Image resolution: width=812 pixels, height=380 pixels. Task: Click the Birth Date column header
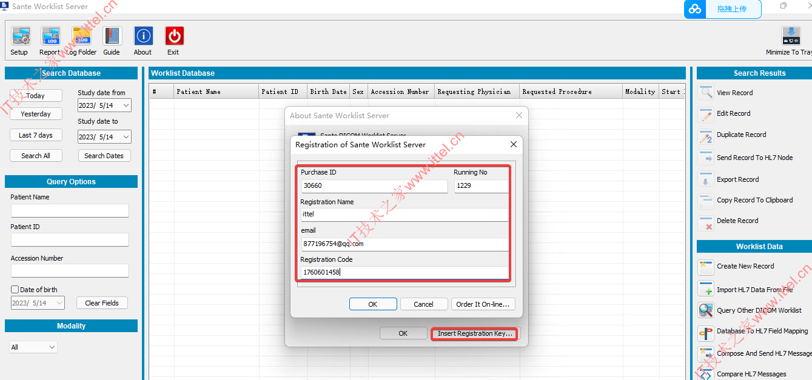tap(329, 92)
